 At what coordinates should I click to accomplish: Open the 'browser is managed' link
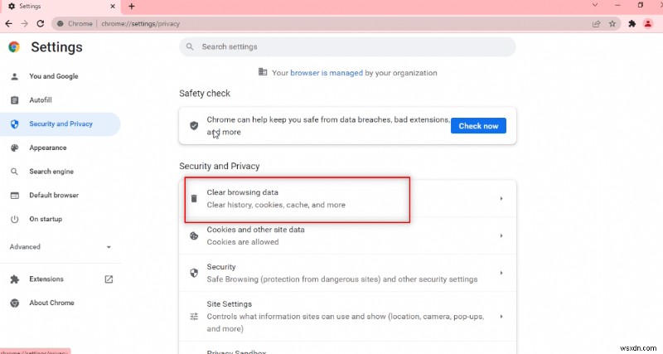click(x=327, y=73)
